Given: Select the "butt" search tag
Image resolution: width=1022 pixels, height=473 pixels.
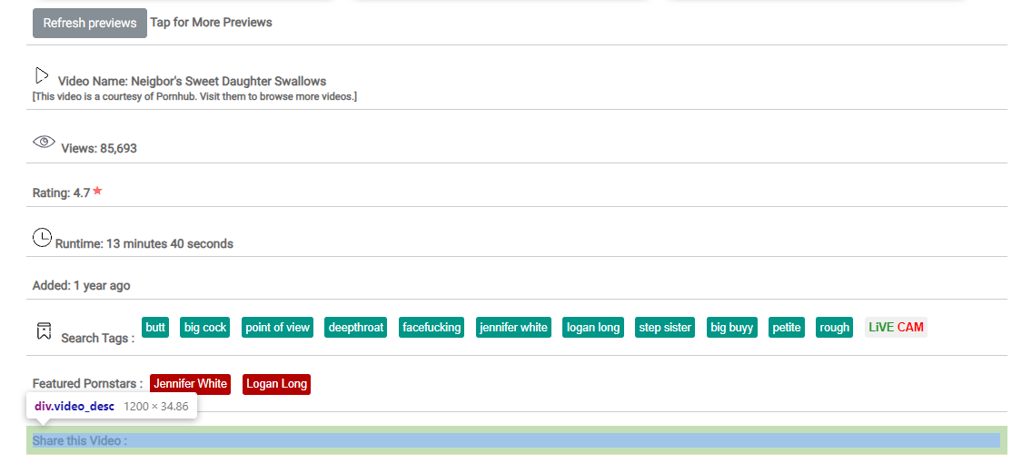Looking at the screenshot, I should (155, 328).
